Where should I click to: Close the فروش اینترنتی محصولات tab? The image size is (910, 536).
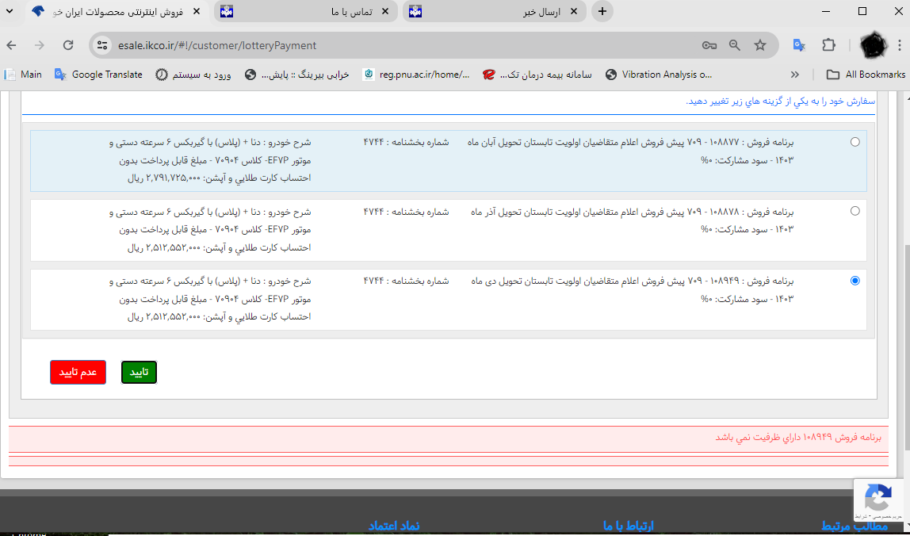(196, 12)
